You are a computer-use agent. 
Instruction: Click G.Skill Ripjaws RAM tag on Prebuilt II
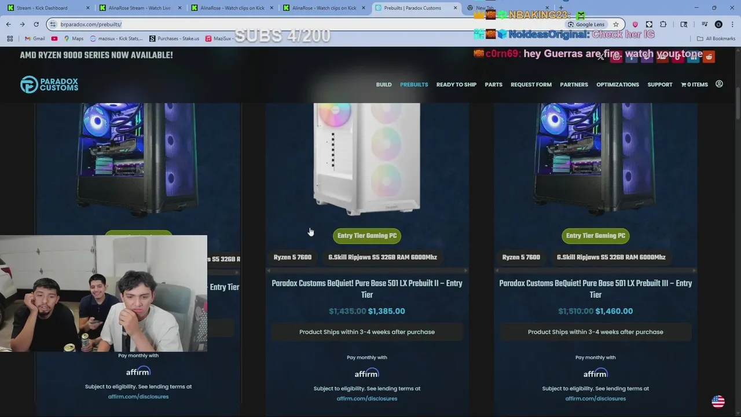point(383,257)
